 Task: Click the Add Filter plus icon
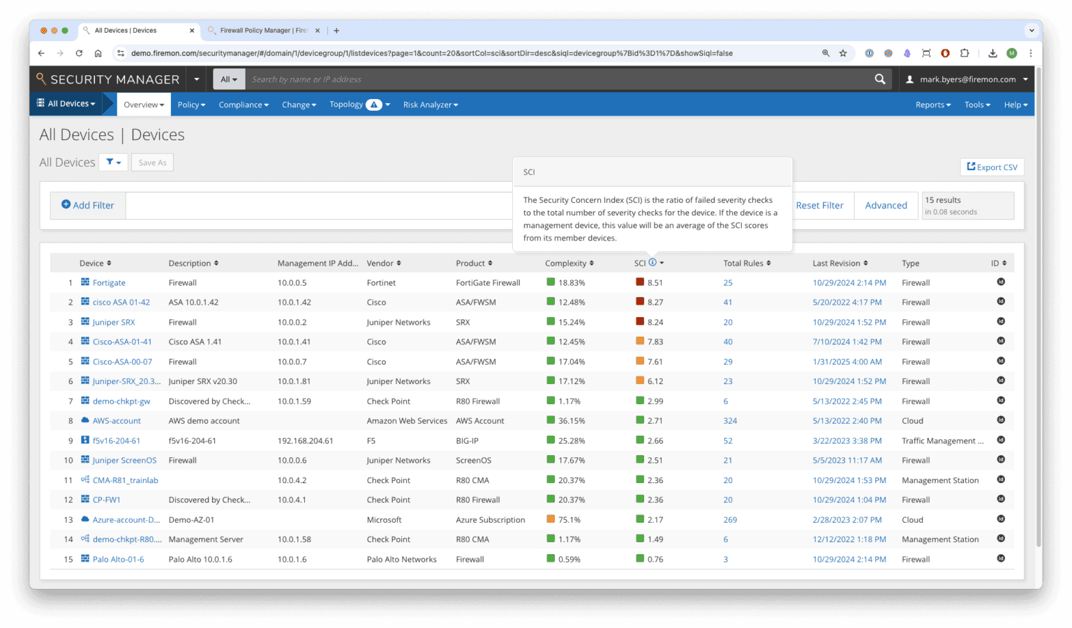click(68, 205)
